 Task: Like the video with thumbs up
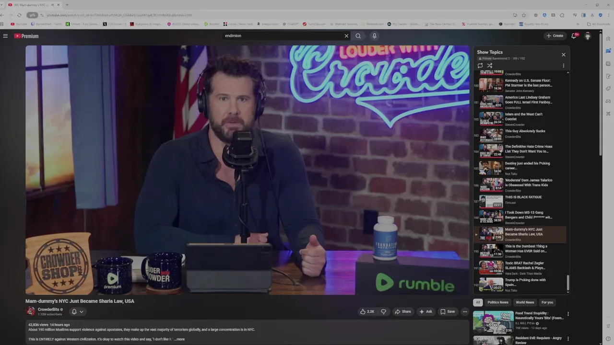coord(367,311)
